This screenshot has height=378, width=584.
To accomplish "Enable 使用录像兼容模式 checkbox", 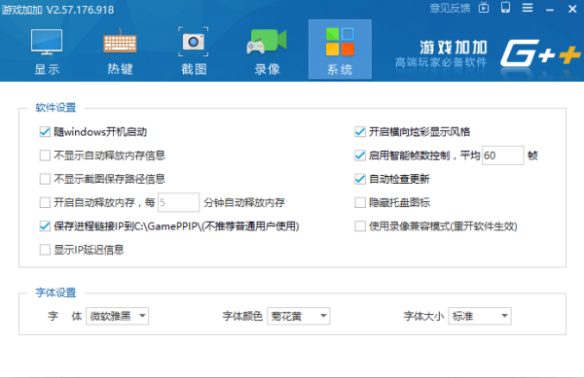I will pos(360,226).
